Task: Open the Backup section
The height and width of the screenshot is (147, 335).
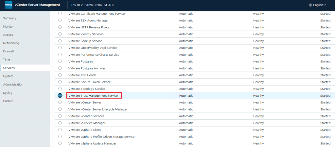Action: pos(8,101)
